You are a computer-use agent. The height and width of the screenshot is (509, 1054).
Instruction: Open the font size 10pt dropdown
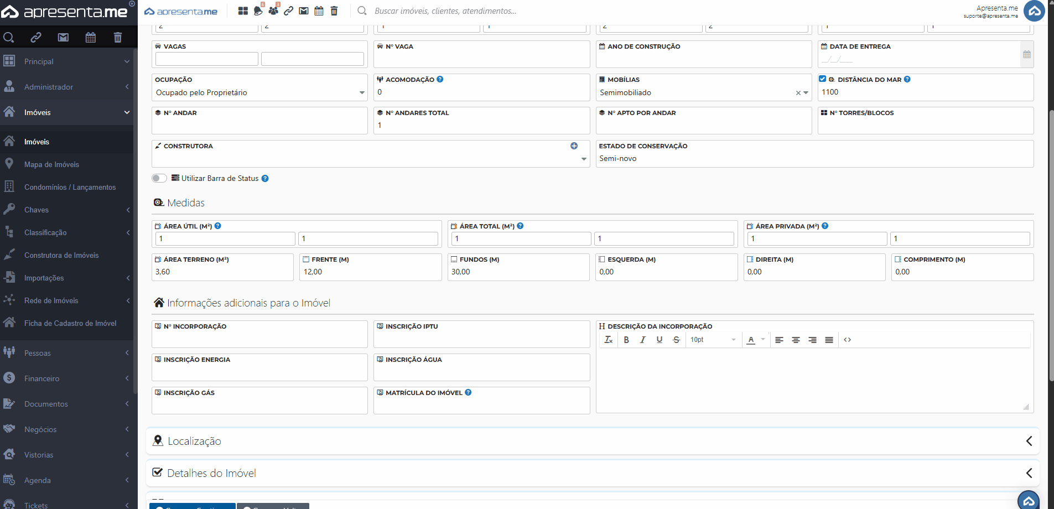click(713, 340)
